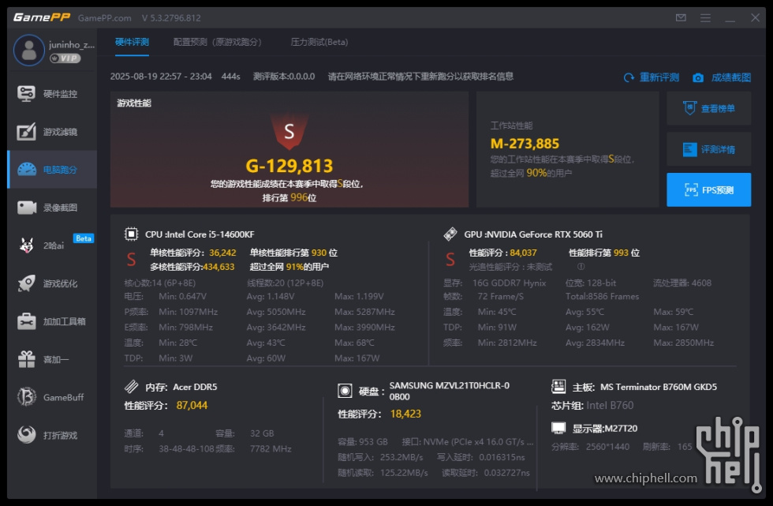Click the refresh icon for 重新评测
This screenshot has height=506, width=773.
(x=629, y=78)
